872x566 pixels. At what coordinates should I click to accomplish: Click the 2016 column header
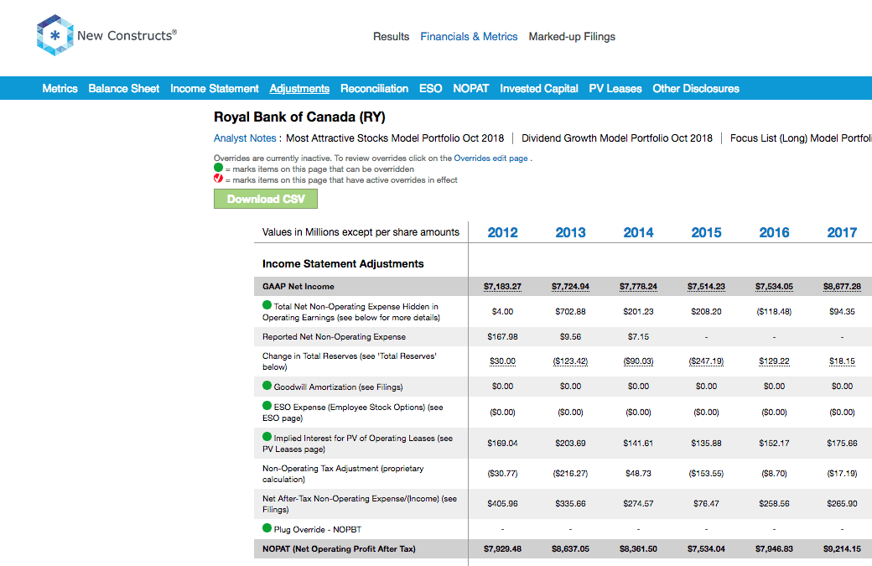click(774, 232)
